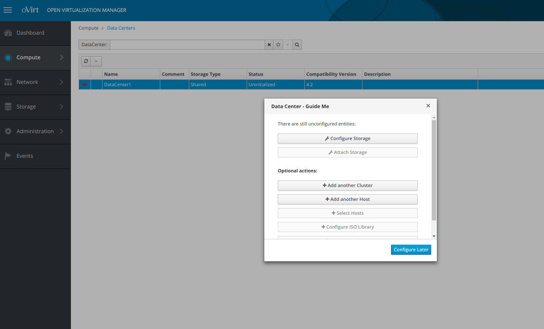Click Add another Cluster button
Image resolution: width=544 pixels, height=329 pixels.
pos(348,185)
